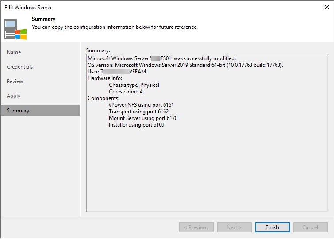Close the Edit Windows Server dialog

327,7
